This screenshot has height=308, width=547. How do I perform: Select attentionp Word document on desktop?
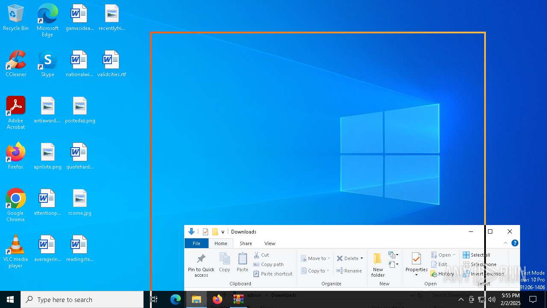pyautogui.click(x=47, y=202)
